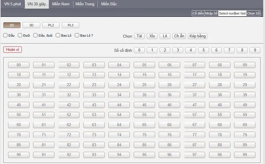Toggle the Bao Lô checkbox
Image resolution: width=265 pixels, height=164 pixels.
[x=58, y=35]
